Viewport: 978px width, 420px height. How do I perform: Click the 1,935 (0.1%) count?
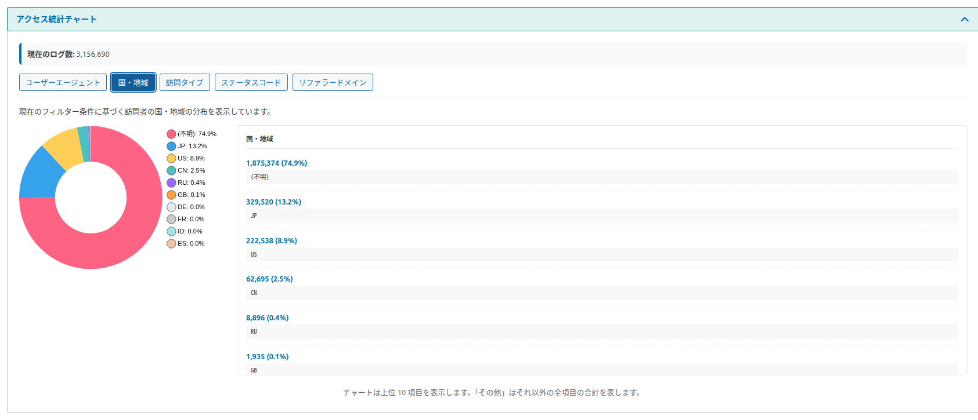[267, 357]
